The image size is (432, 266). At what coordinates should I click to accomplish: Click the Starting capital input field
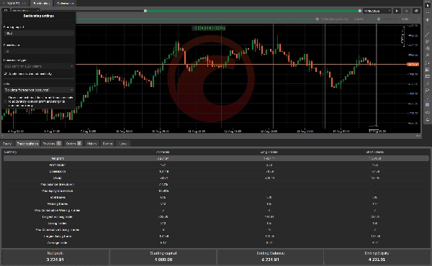pos(39,33)
